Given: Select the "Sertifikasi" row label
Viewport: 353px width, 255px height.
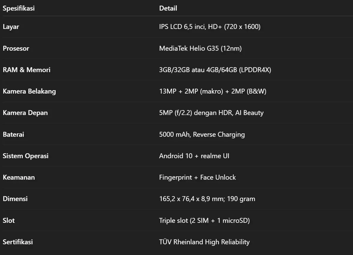Looking at the screenshot, I should click(x=18, y=242).
